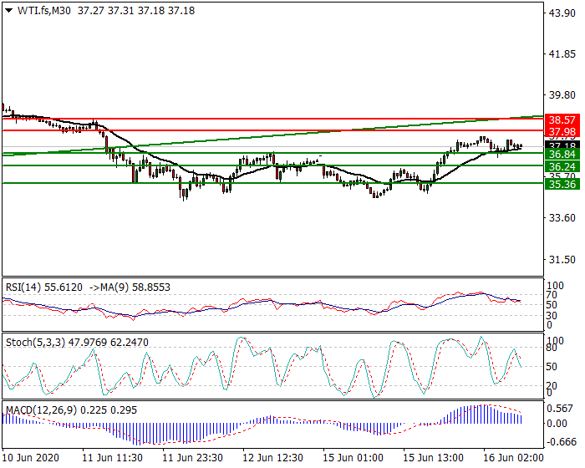Select the 38.57 red price label
The image size is (585, 468).
pos(562,120)
